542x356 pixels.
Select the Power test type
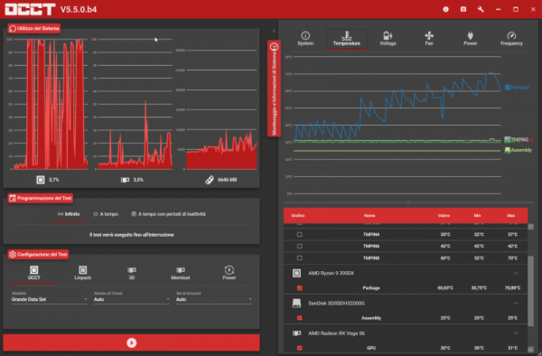coord(229,273)
